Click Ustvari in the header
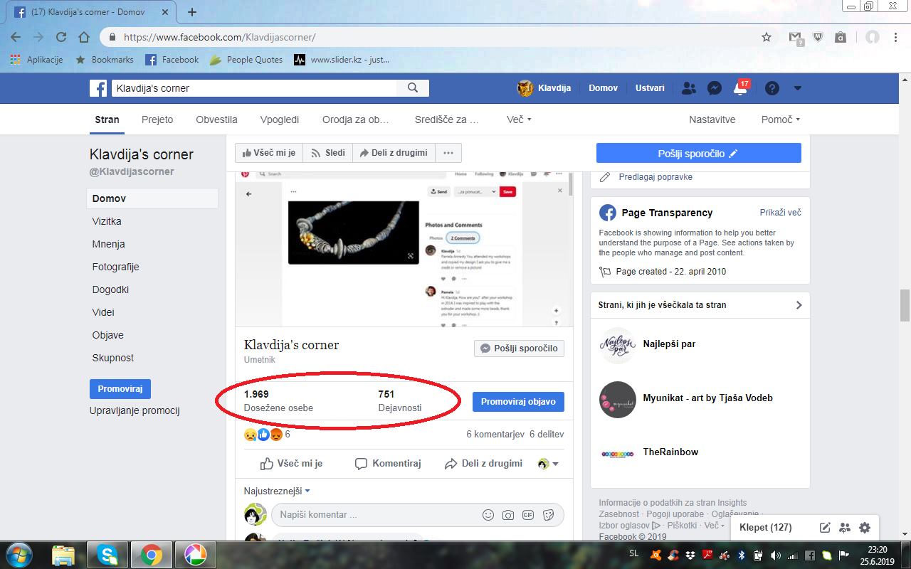The image size is (911, 569). click(650, 88)
